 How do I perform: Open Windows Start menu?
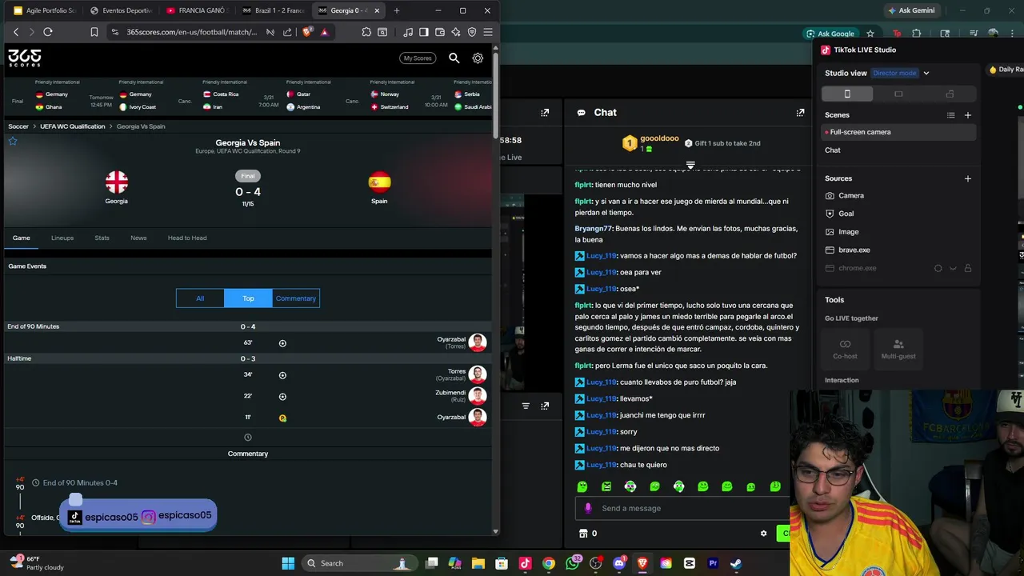click(288, 563)
